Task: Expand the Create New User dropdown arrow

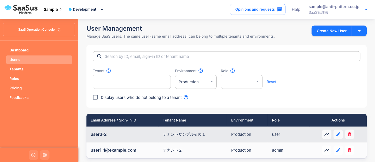Action: coord(359,31)
